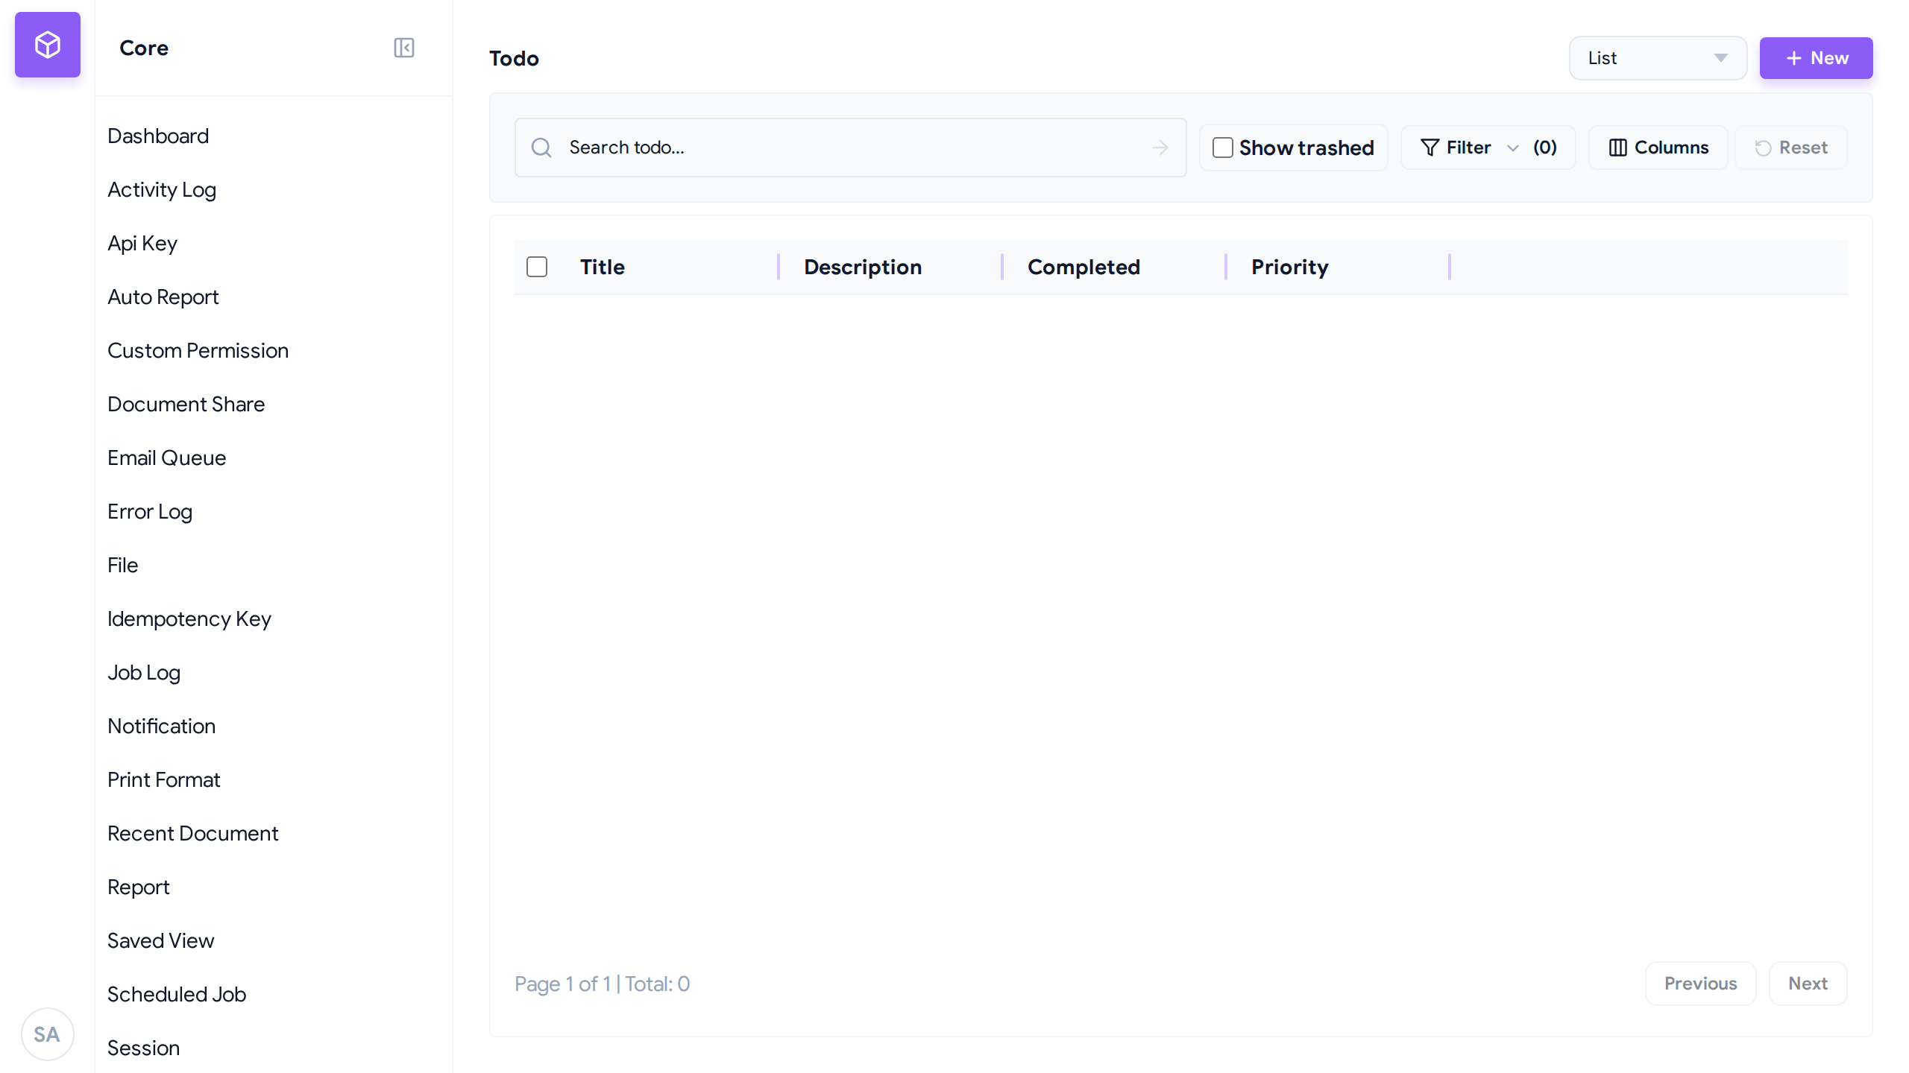The width and height of the screenshot is (1909, 1073).
Task: Open Notification page
Action: [x=162, y=726]
